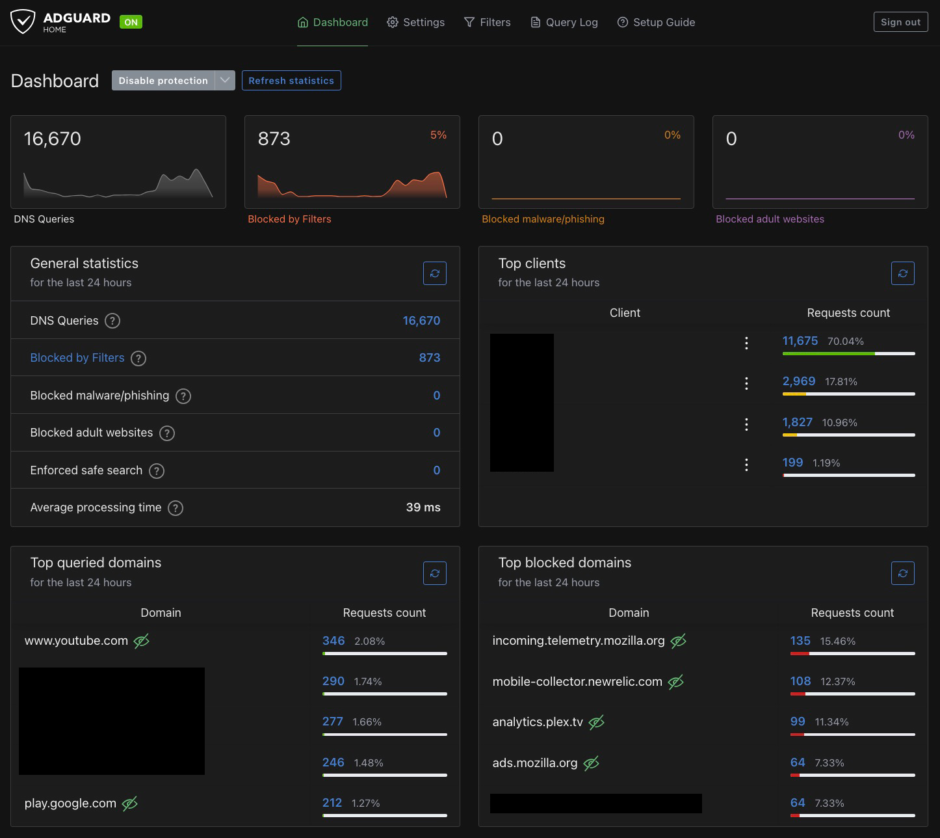The width and height of the screenshot is (940, 838).
Task: Click the 39 ms average processing value
Action: click(x=423, y=507)
